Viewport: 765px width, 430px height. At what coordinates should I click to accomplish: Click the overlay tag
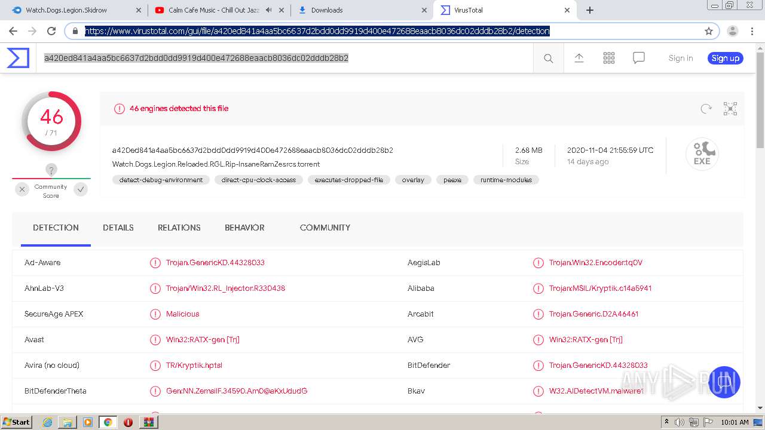point(413,180)
